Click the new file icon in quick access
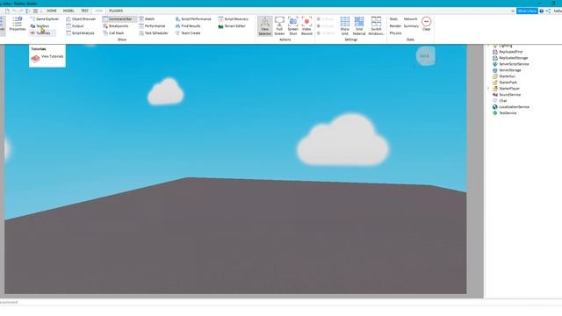This screenshot has width=562, height=316. 7,11
